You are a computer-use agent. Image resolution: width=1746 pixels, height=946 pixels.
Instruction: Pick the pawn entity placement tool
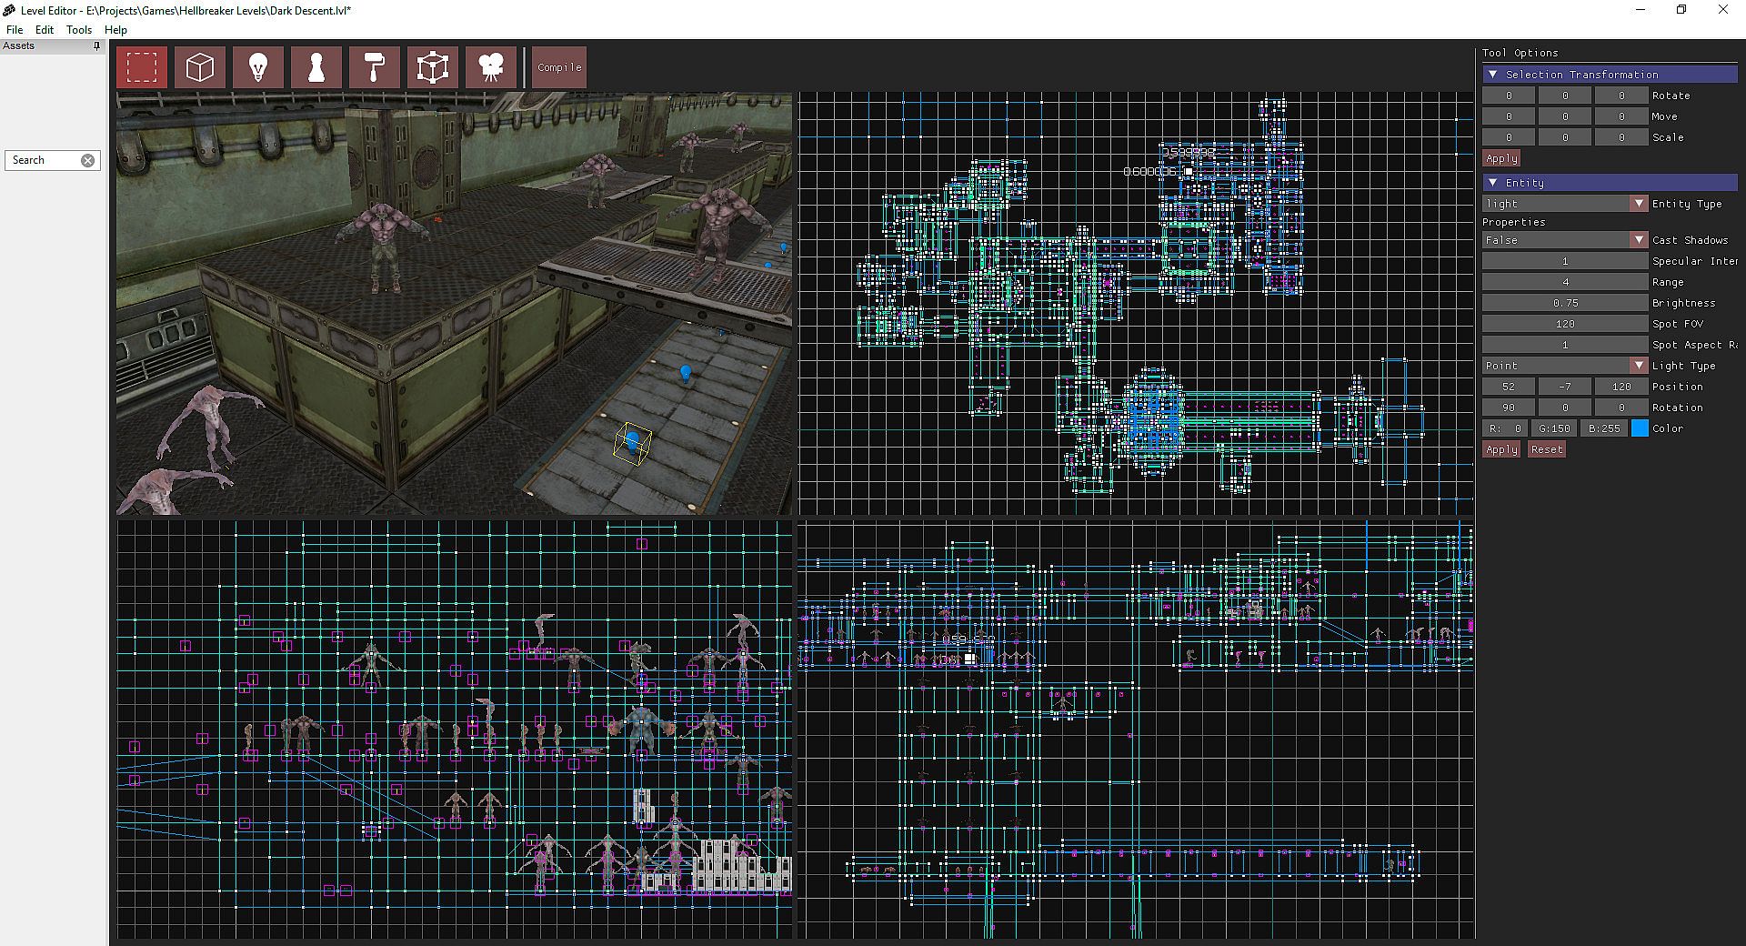(316, 67)
